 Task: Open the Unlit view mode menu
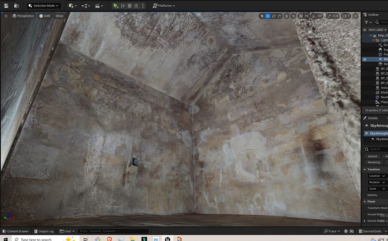(45, 16)
